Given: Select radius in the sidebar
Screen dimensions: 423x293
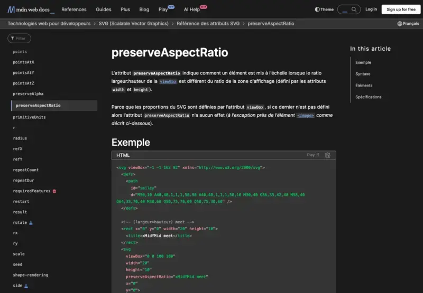Looking at the screenshot, I should 20,138.
